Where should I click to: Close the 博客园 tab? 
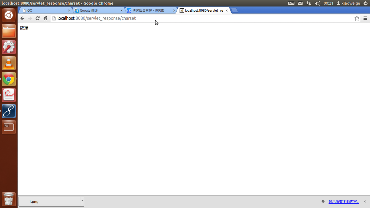tap(174, 11)
